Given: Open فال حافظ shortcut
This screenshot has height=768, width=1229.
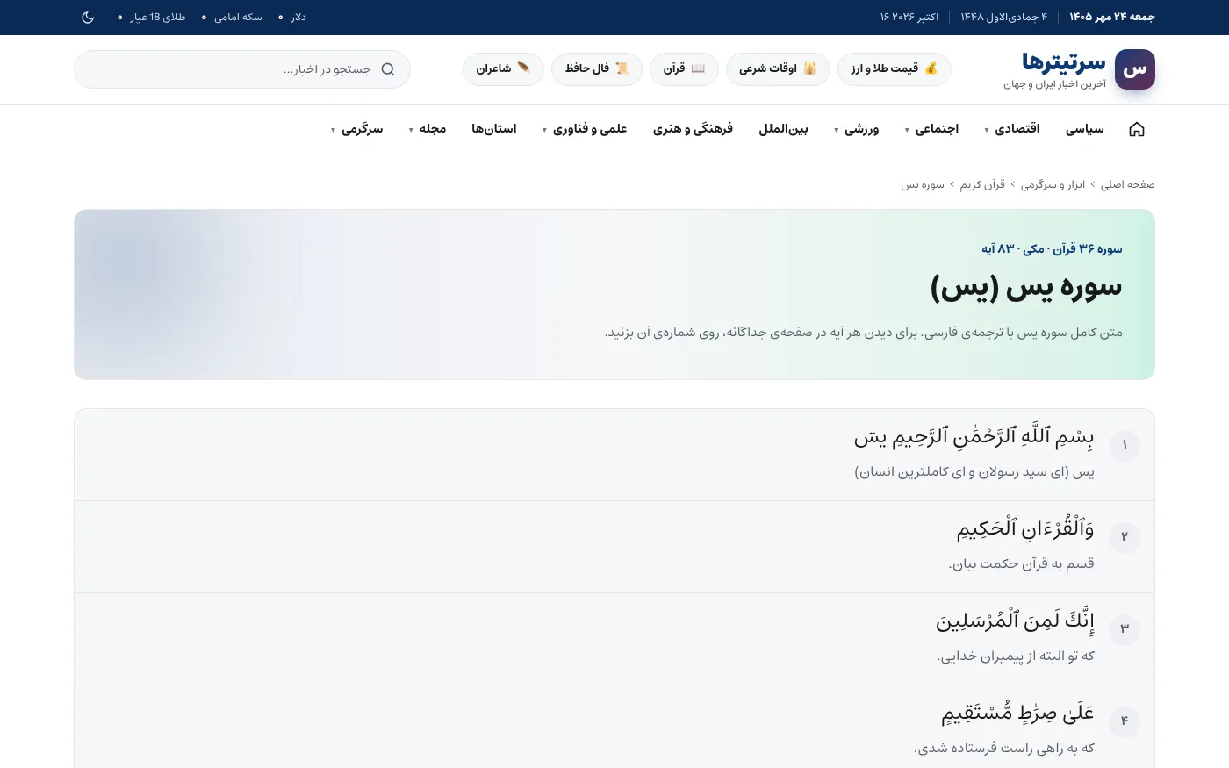Looking at the screenshot, I should click(597, 69).
